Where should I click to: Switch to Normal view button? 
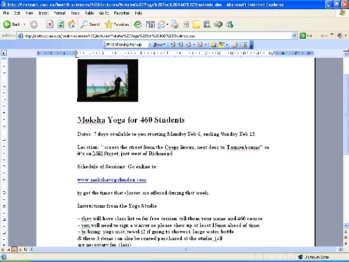coord(3,250)
